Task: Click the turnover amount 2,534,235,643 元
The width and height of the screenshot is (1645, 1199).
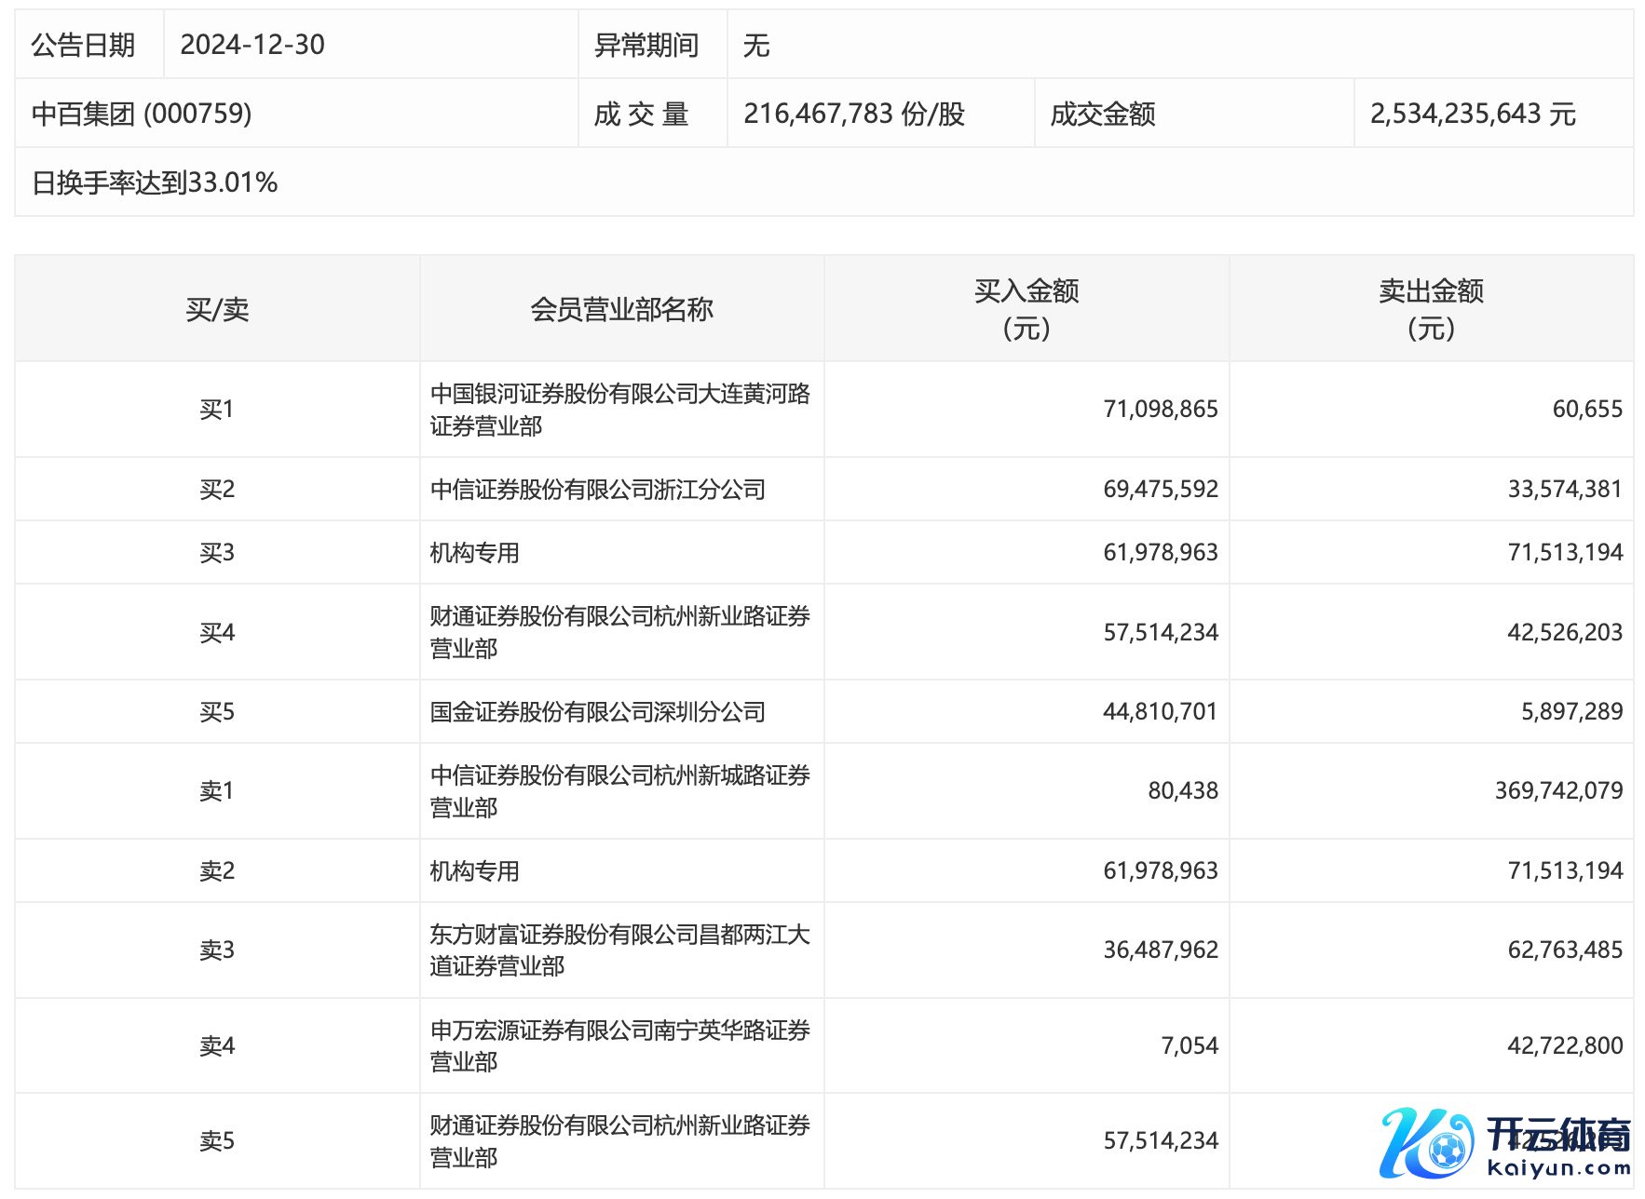Action: pyautogui.click(x=1472, y=114)
